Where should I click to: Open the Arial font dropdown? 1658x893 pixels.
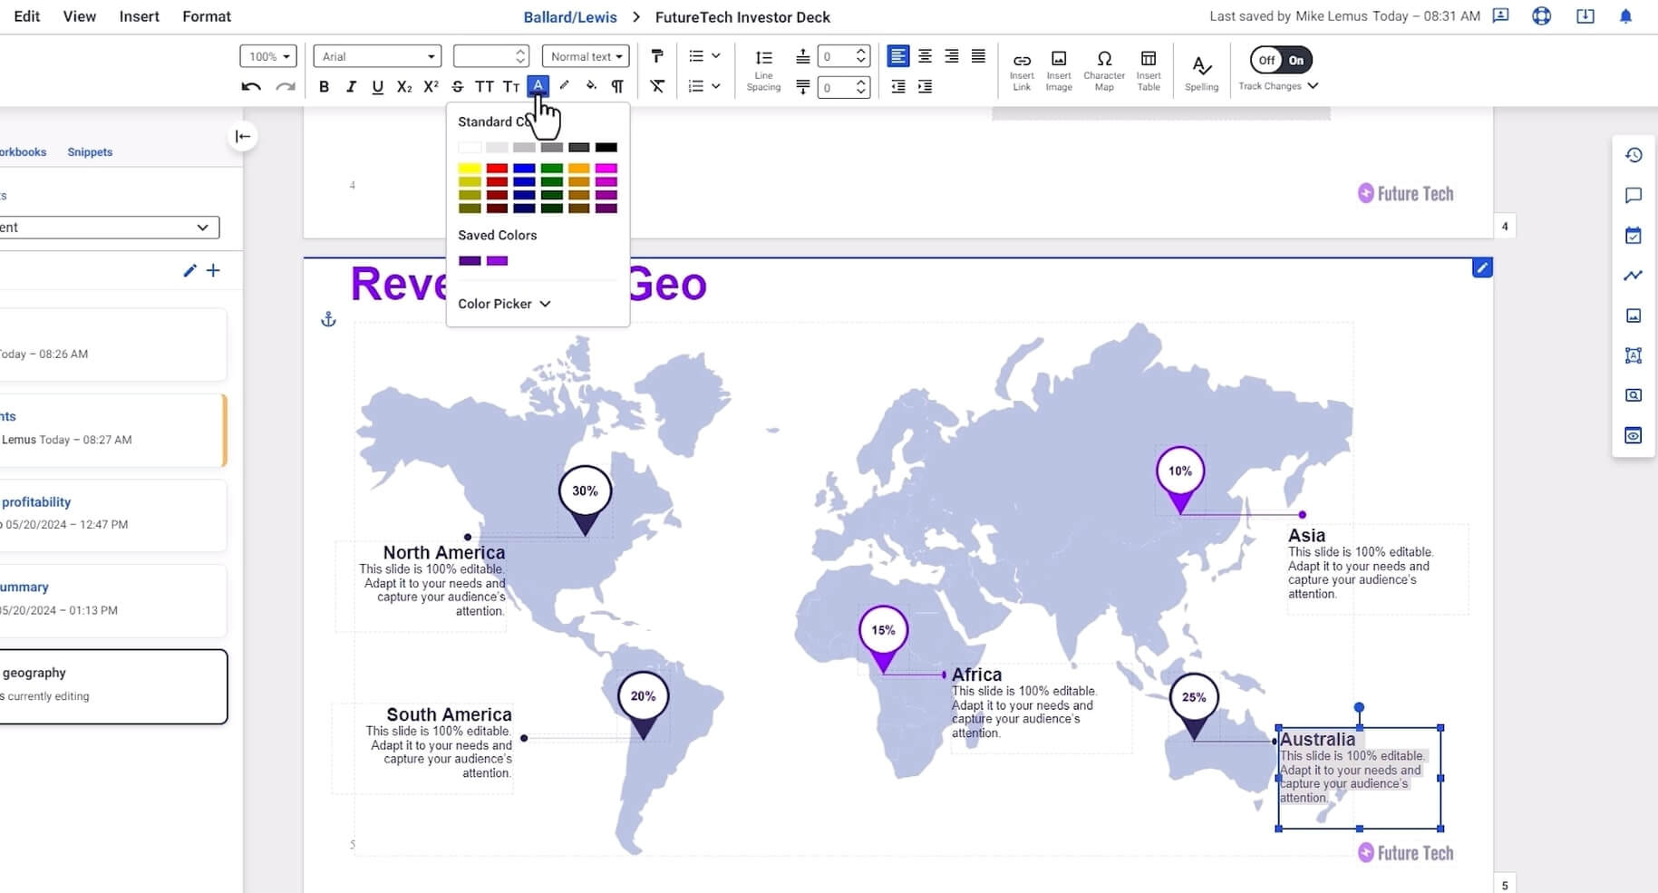click(377, 56)
